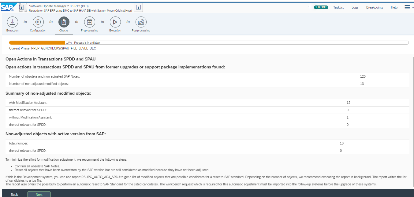Open the Breakpoints menu
The width and height of the screenshot is (414, 197).
(375, 7)
